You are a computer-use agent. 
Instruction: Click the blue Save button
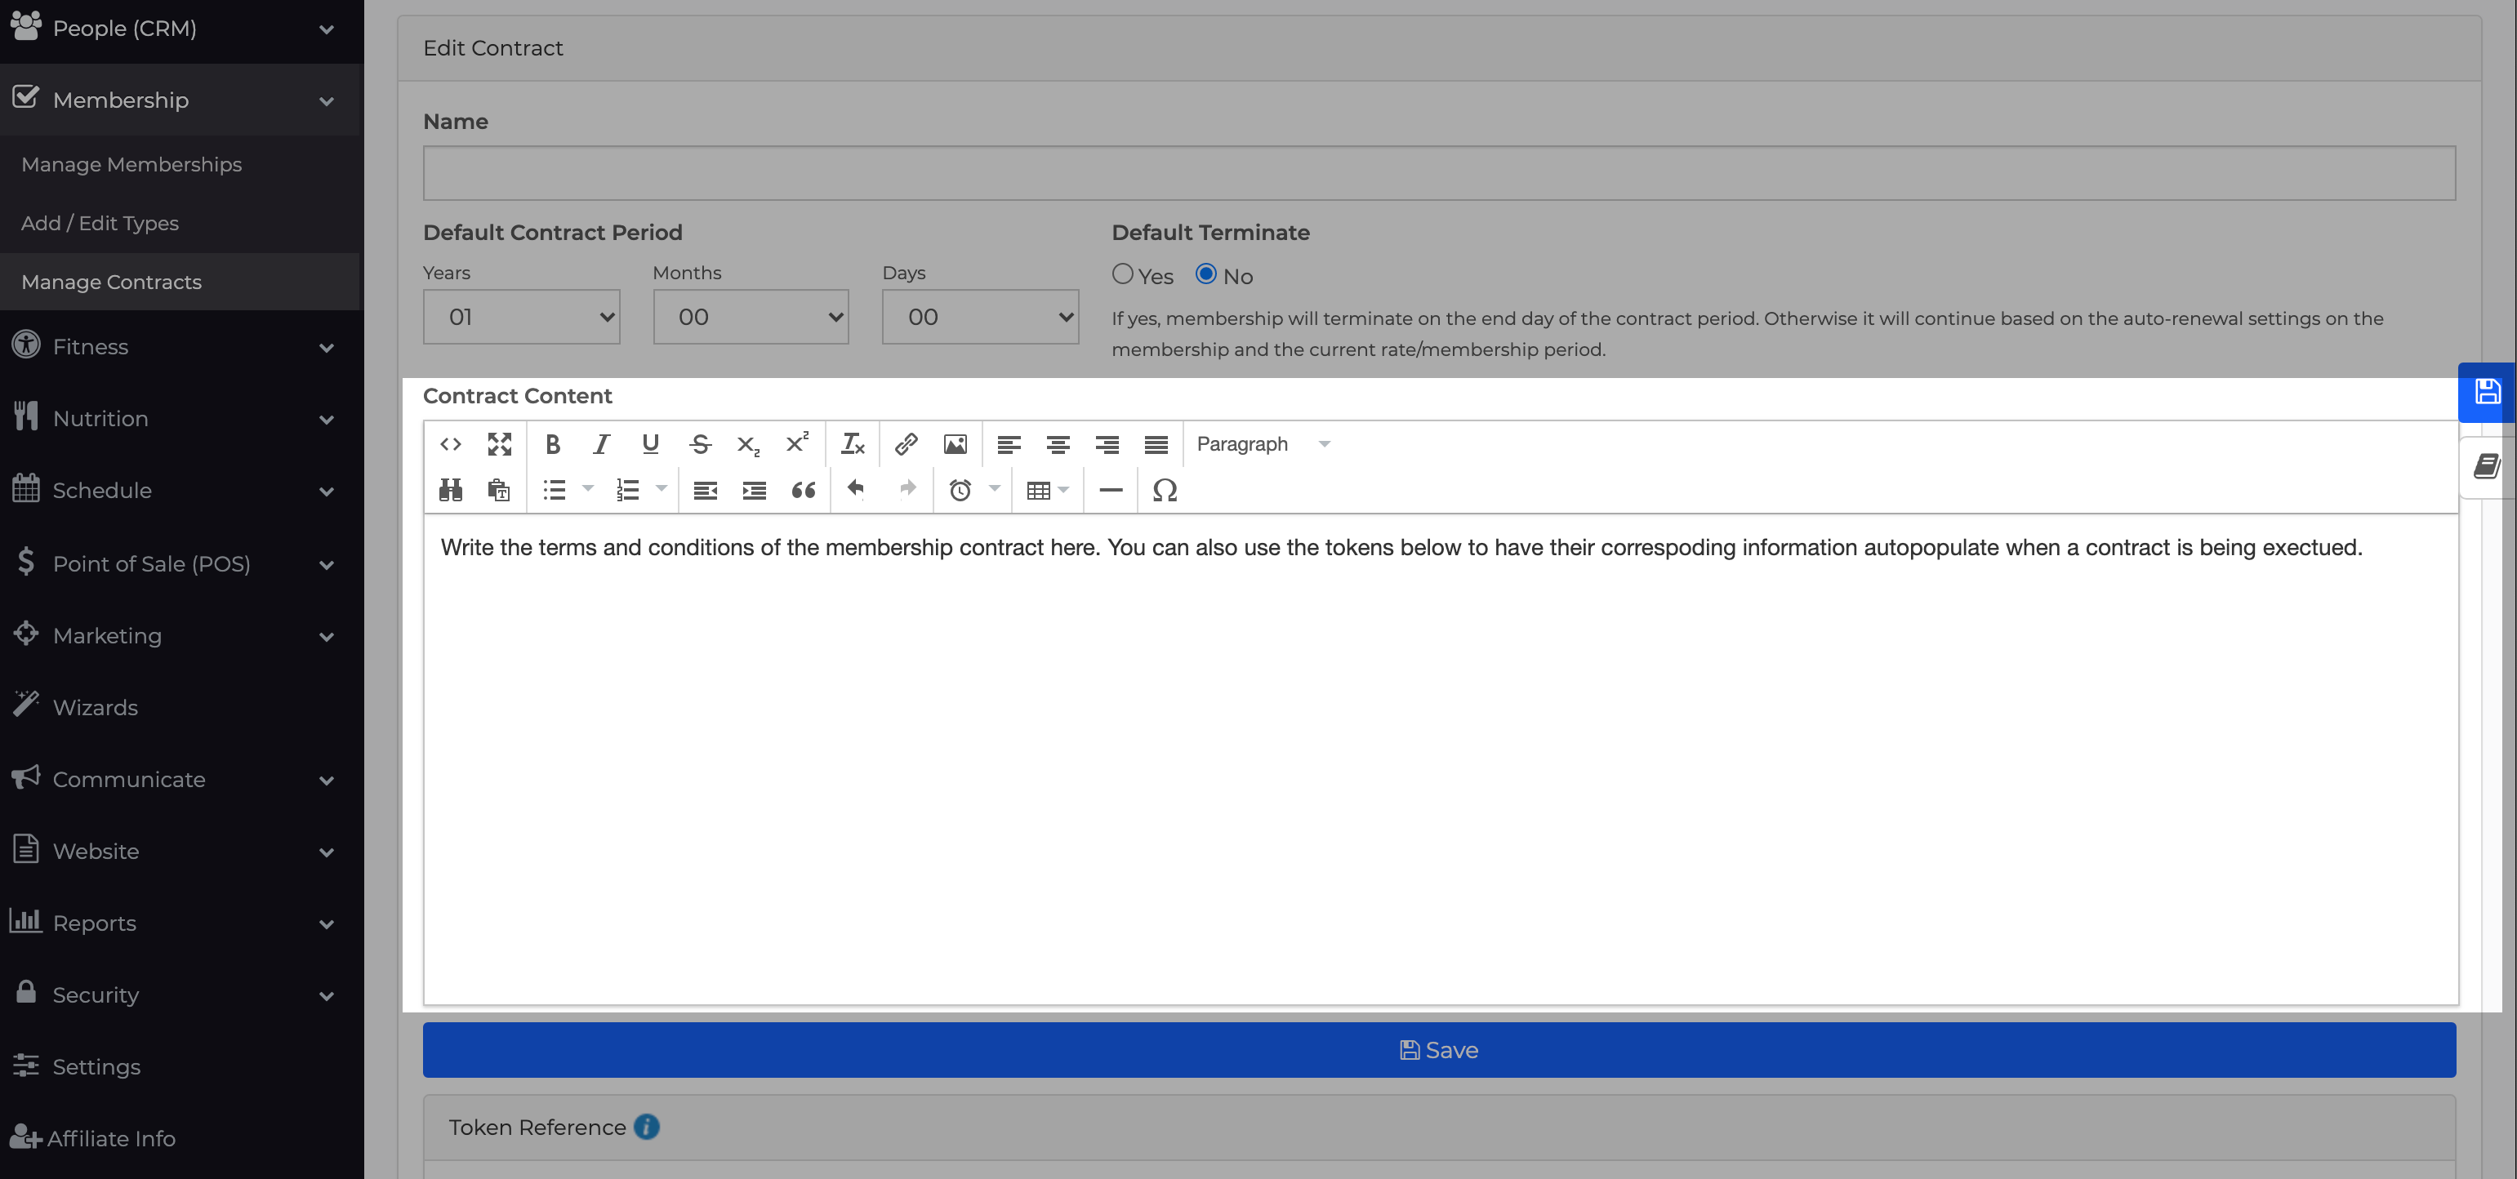(1439, 1050)
